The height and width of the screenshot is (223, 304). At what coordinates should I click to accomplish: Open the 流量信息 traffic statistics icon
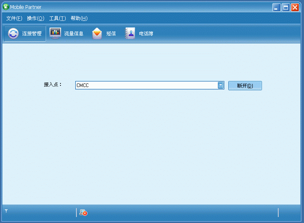tap(55, 34)
